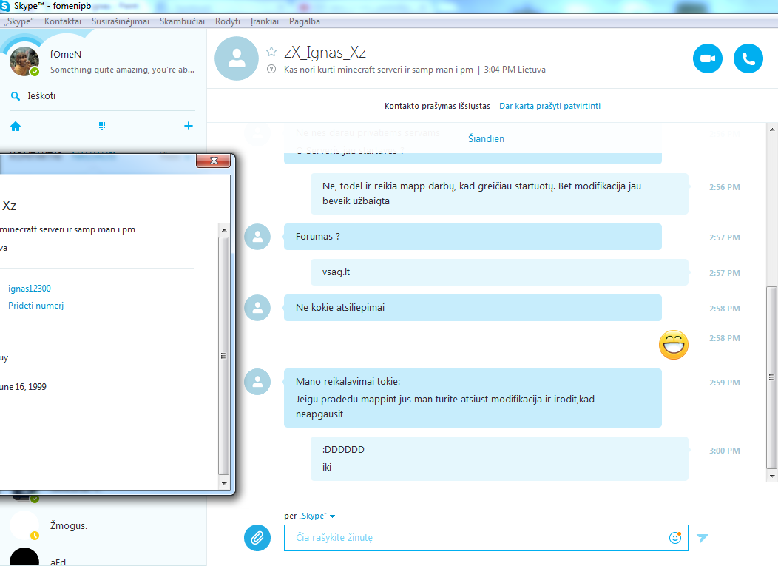Screen dimensions: 778x566
Task: Click the ignas12300 Skype name link
Action: [30, 289]
